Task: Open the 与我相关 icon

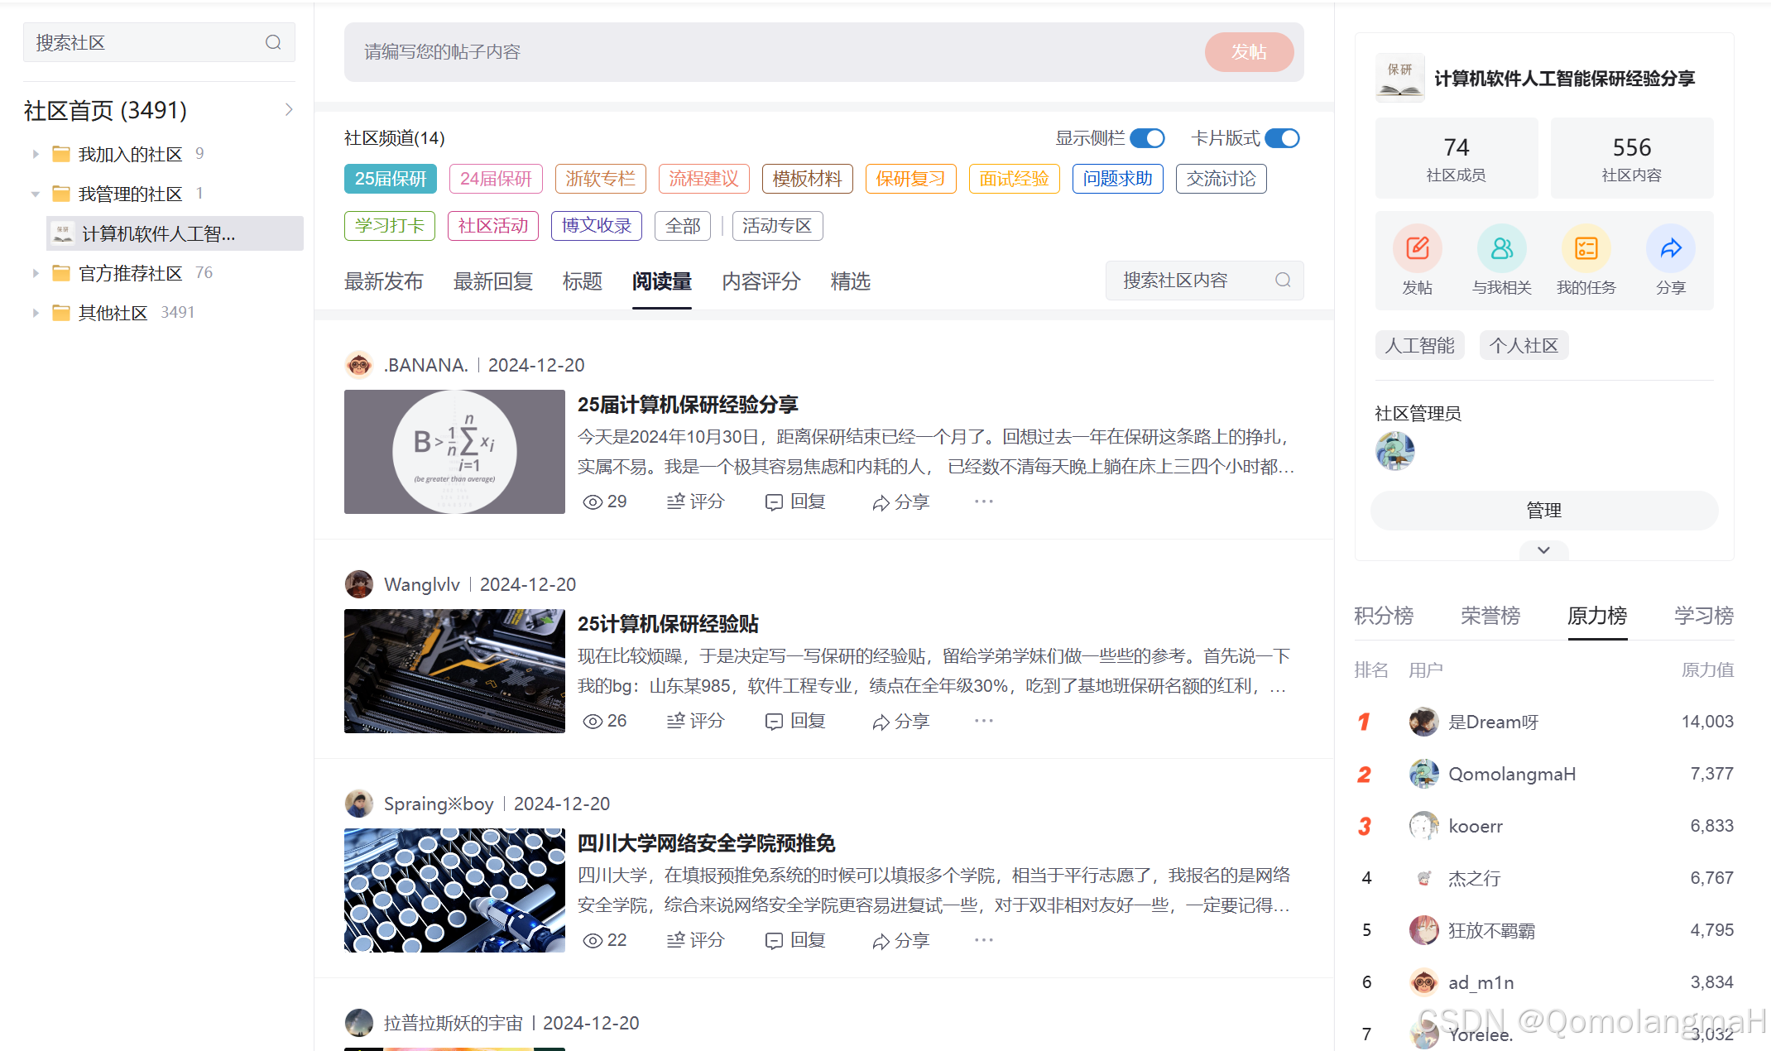Action: (x=1501, y=247)
